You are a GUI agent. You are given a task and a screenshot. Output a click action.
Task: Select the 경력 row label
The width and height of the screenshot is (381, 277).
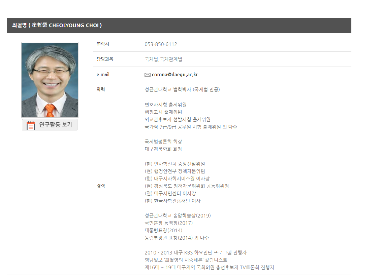click(x=101, y=186)
